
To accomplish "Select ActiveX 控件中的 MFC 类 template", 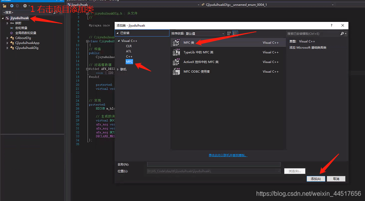I will point(228,62).
